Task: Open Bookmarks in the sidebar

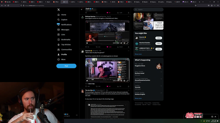Action: point(64,40)
